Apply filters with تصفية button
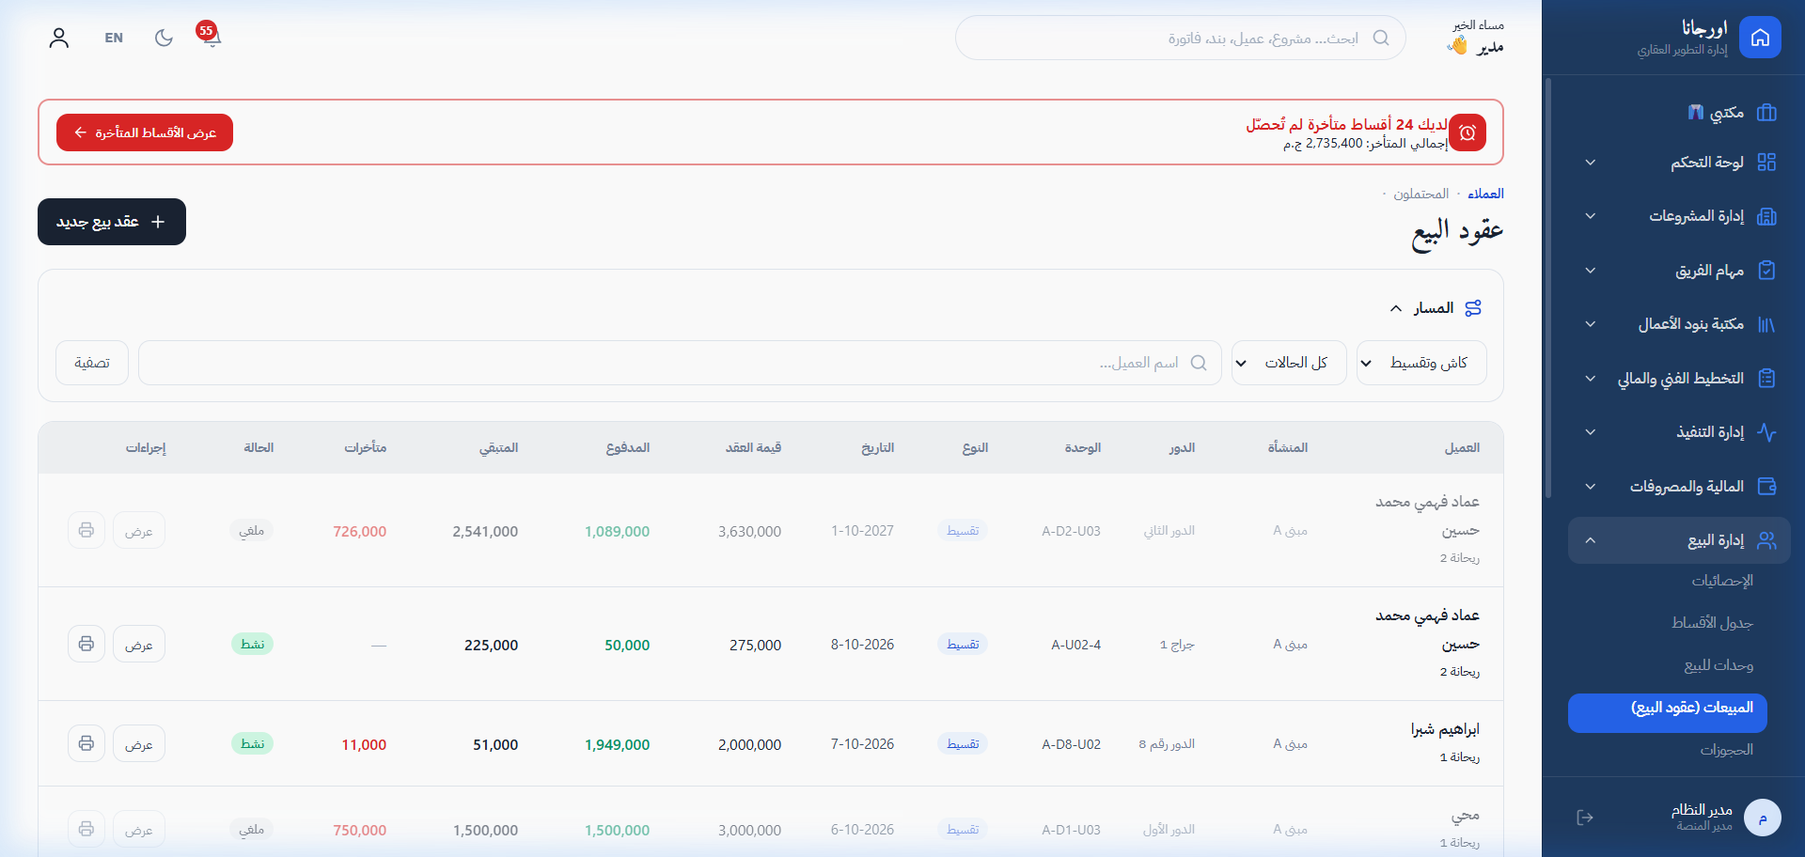The width and height of the screenshot is (1805, 857). [92, 363]
